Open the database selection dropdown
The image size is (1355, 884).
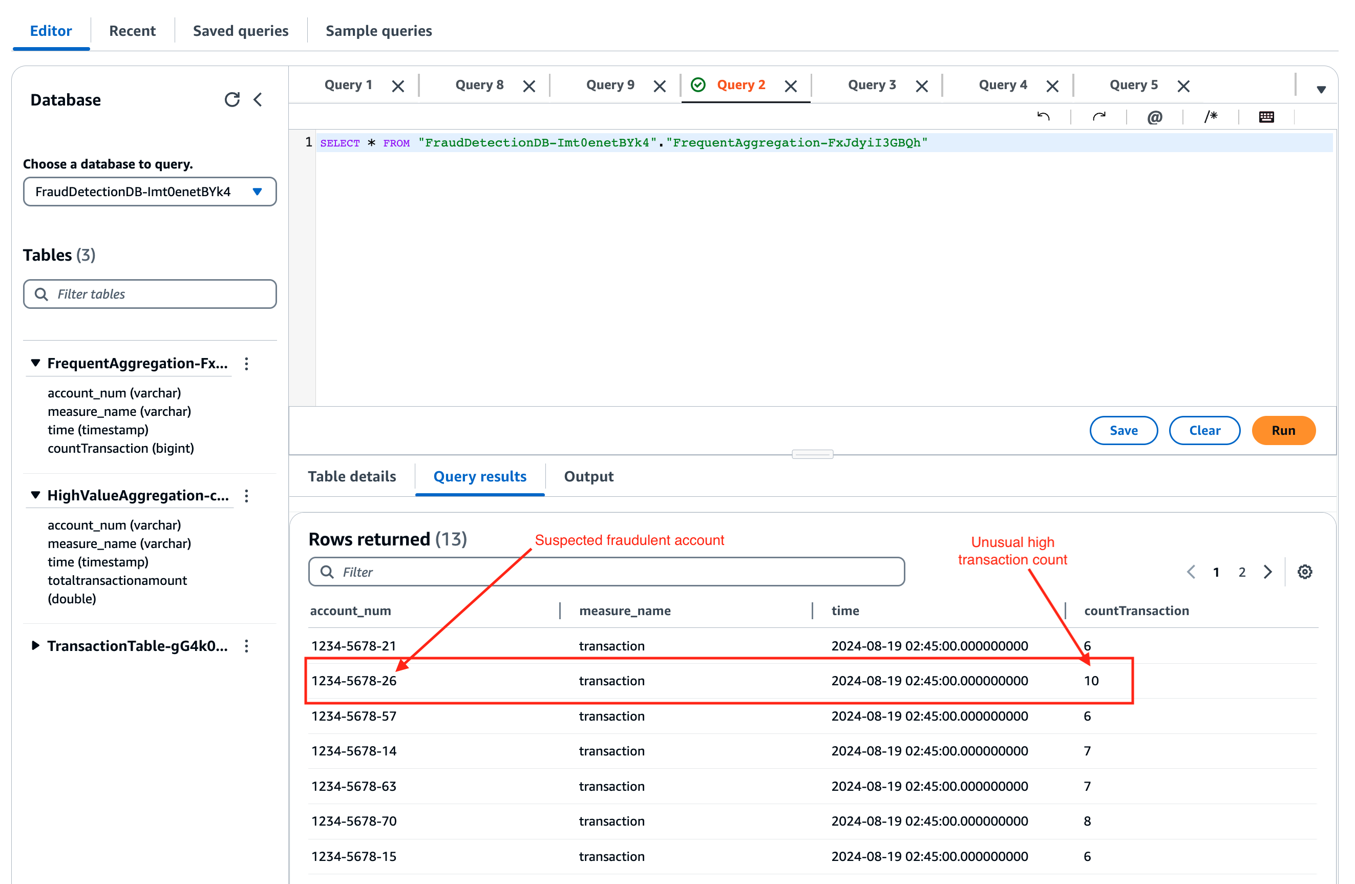pos(150,192)
